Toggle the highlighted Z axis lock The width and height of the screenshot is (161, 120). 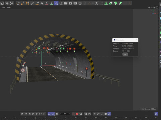[x=56, y=3]
